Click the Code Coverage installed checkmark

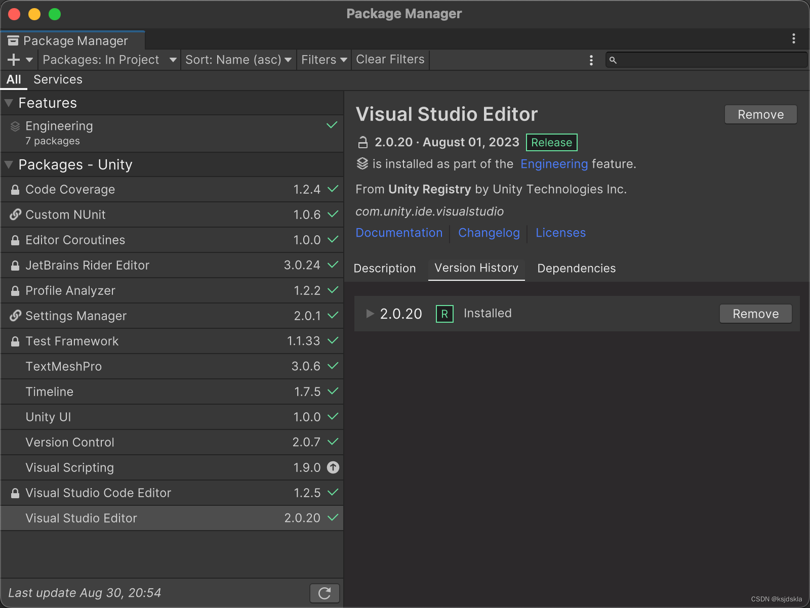pos(333,189)
